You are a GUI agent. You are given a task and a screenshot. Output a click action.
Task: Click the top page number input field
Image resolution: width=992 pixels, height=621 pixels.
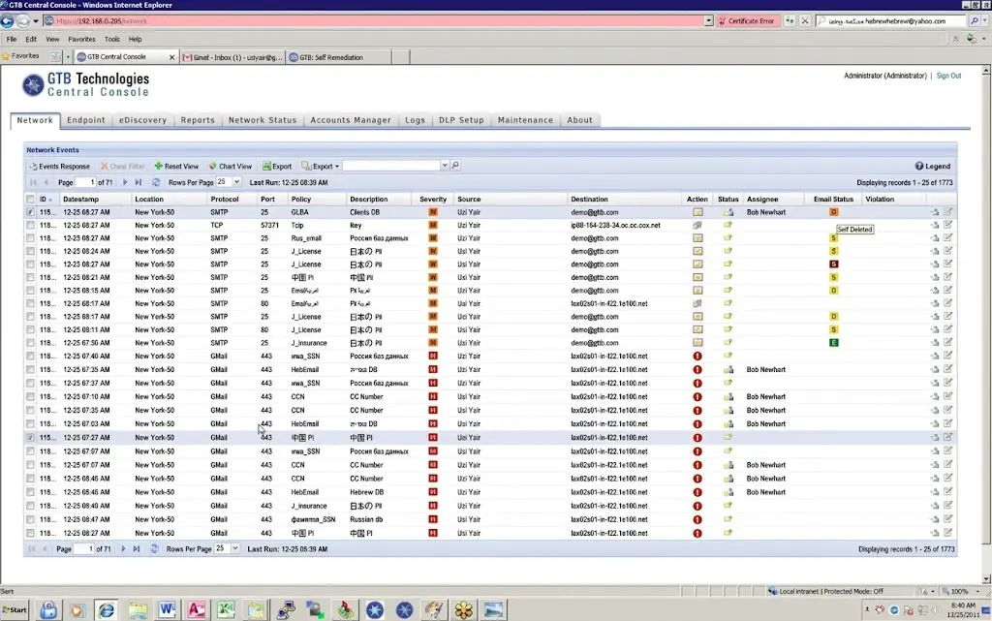pos(85,182)
